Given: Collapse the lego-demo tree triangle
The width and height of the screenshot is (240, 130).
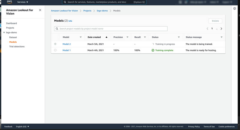Looking at the screenshot, I should coord(4,32).
